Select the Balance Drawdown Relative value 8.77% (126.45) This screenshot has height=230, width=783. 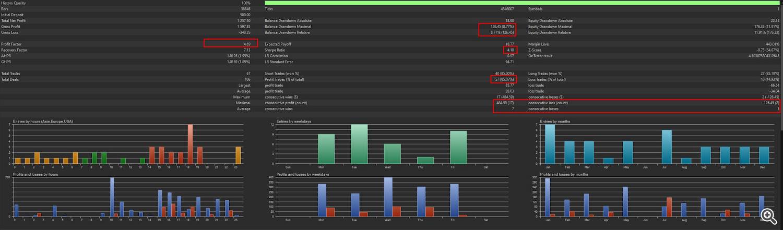point(503,32)
